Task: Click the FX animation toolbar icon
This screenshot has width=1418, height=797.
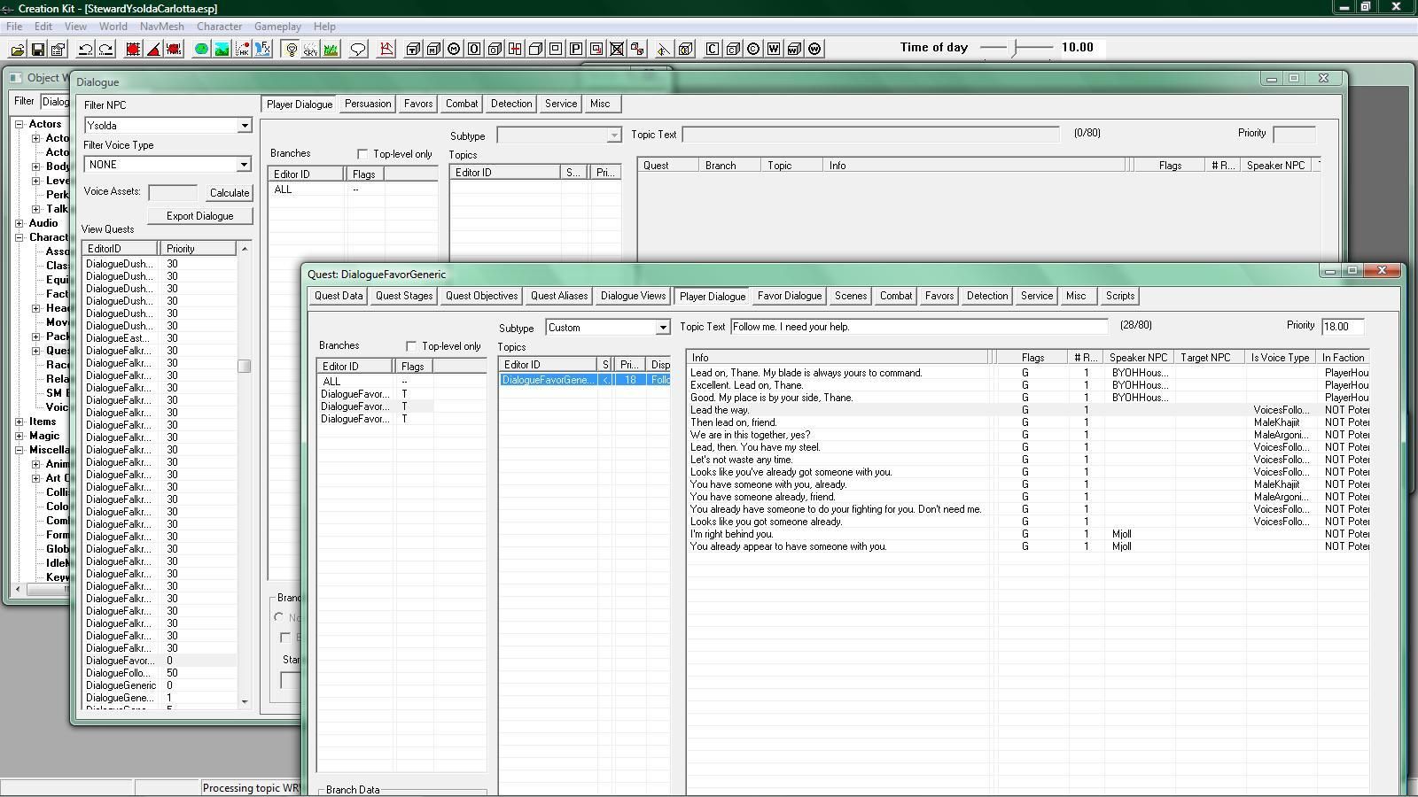Action: pyautogui.click(x=263, y=49)
